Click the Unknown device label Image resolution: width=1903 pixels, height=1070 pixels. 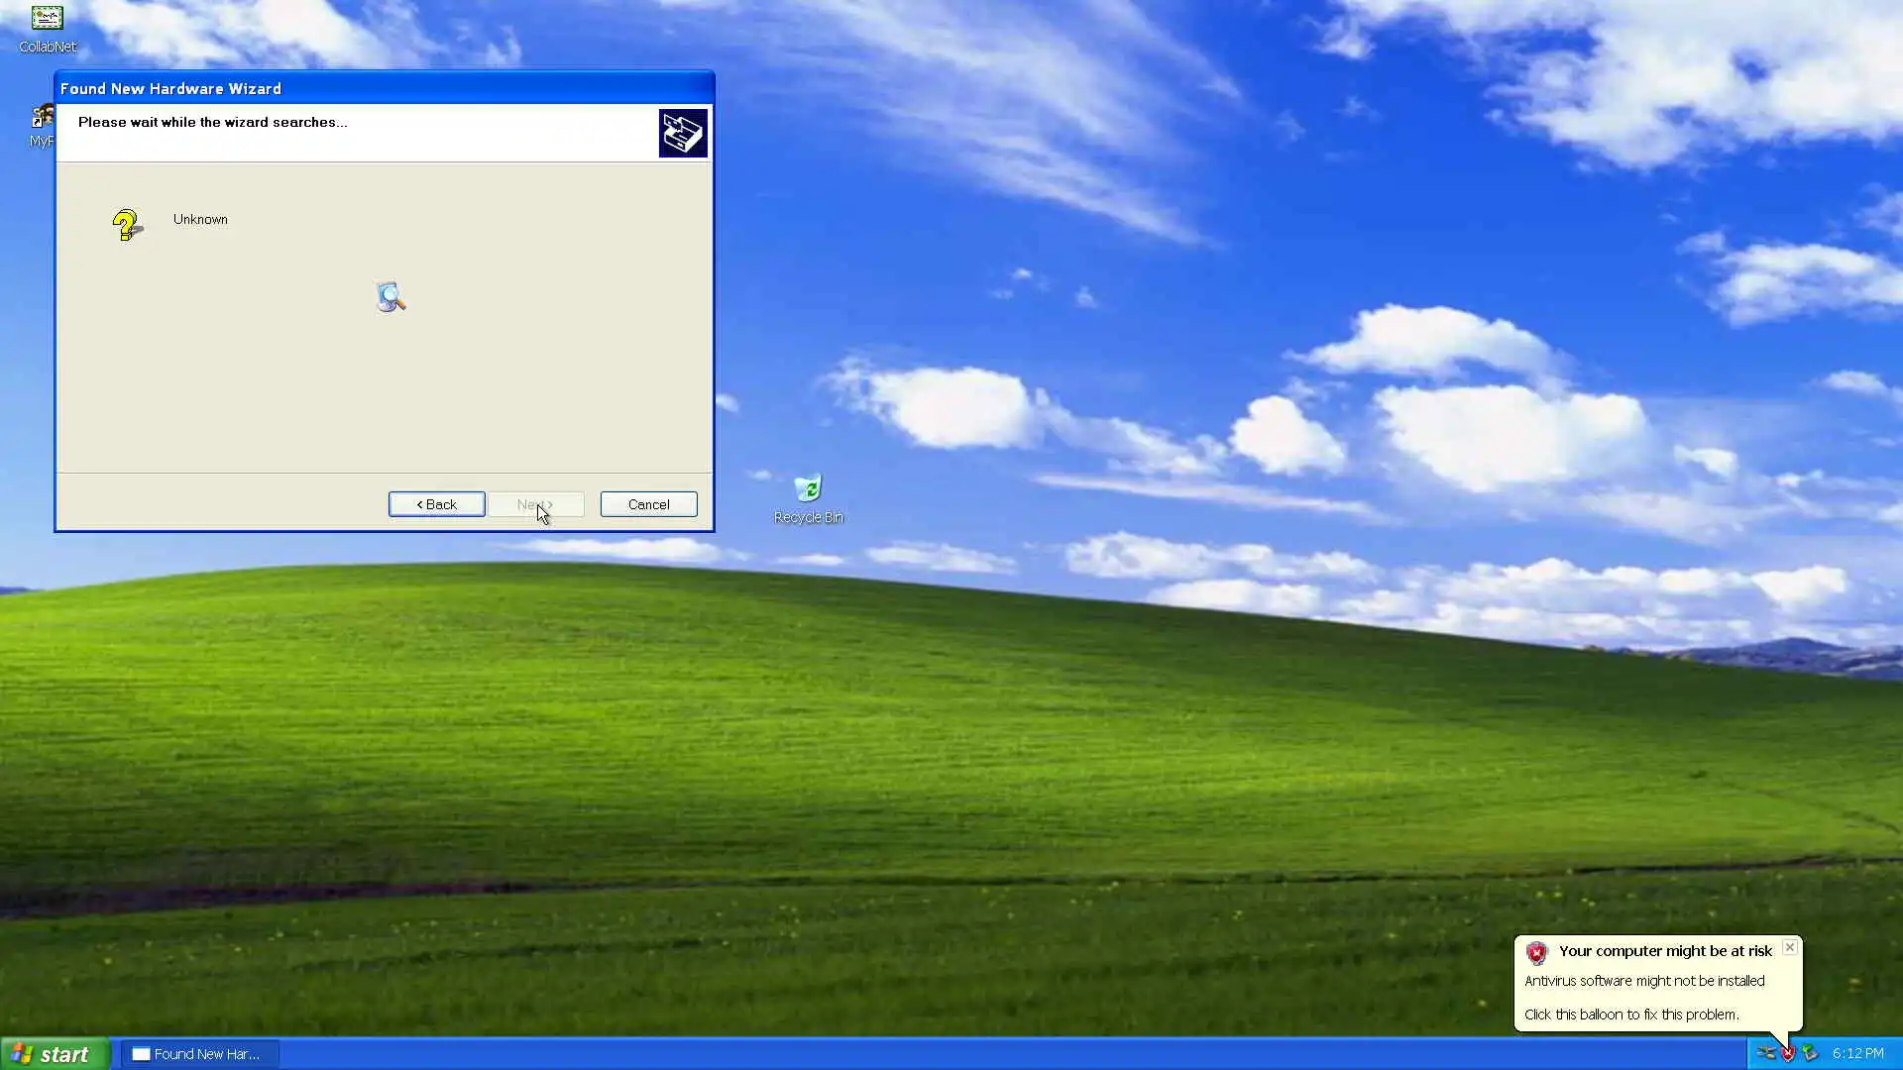coord(200,219)
